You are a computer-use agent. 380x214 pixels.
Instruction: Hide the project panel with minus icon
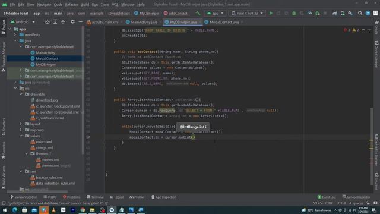[x=81, y=22]
